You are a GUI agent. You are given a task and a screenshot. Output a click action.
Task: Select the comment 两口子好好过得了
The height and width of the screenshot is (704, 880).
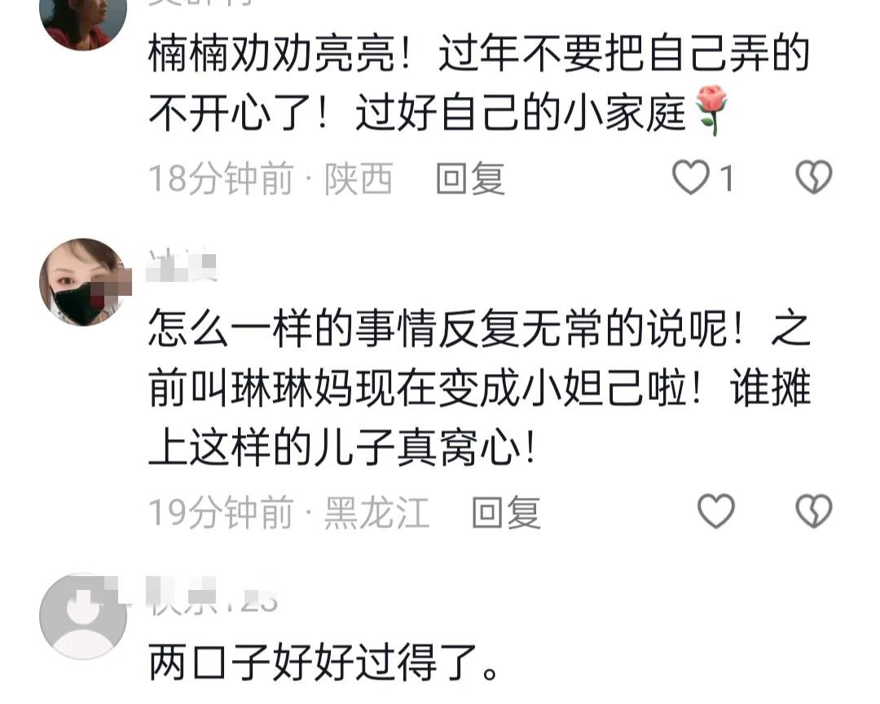point(323,662)
